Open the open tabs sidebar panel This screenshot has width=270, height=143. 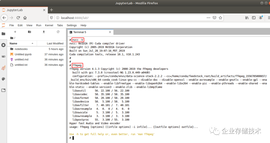coord(3,90)
